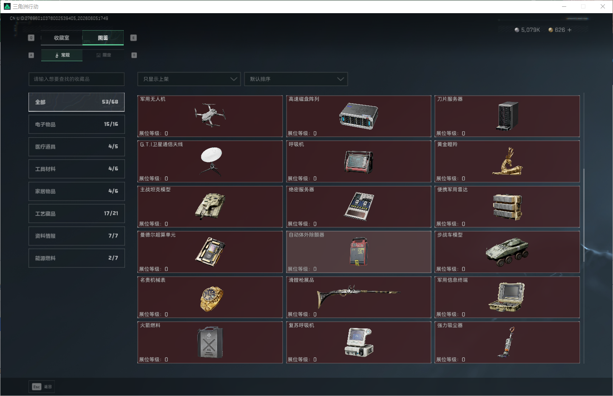Open the 步战车模型 armored vehicle icon

[x=507, y=252]
